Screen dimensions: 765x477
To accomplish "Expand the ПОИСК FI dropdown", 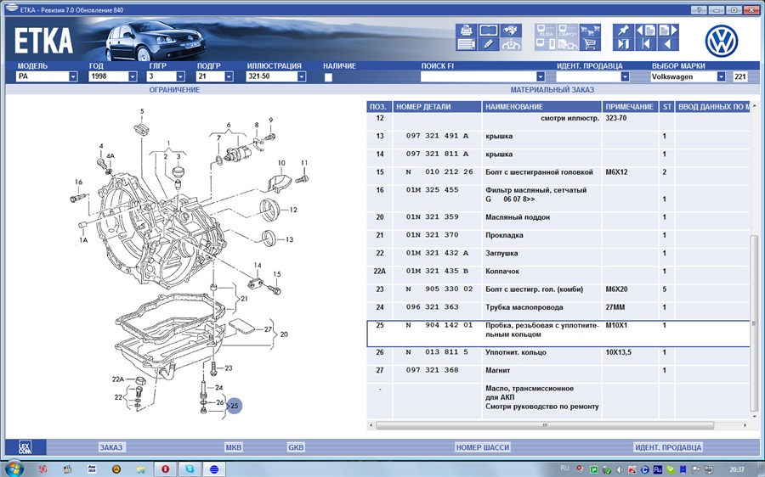I will coord(540,76).
